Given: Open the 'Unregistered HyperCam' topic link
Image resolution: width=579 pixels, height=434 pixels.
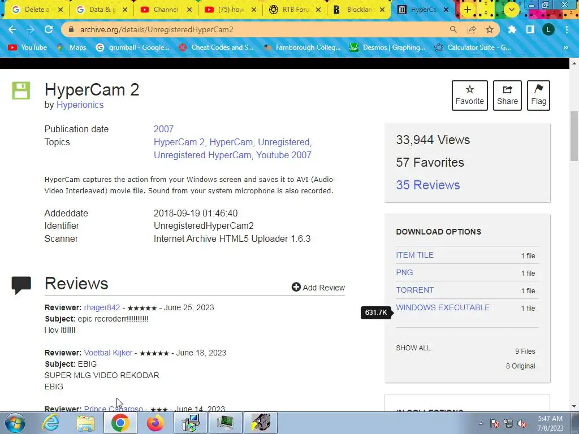Looking at the screenshot, I should click(x=202, y=155).
